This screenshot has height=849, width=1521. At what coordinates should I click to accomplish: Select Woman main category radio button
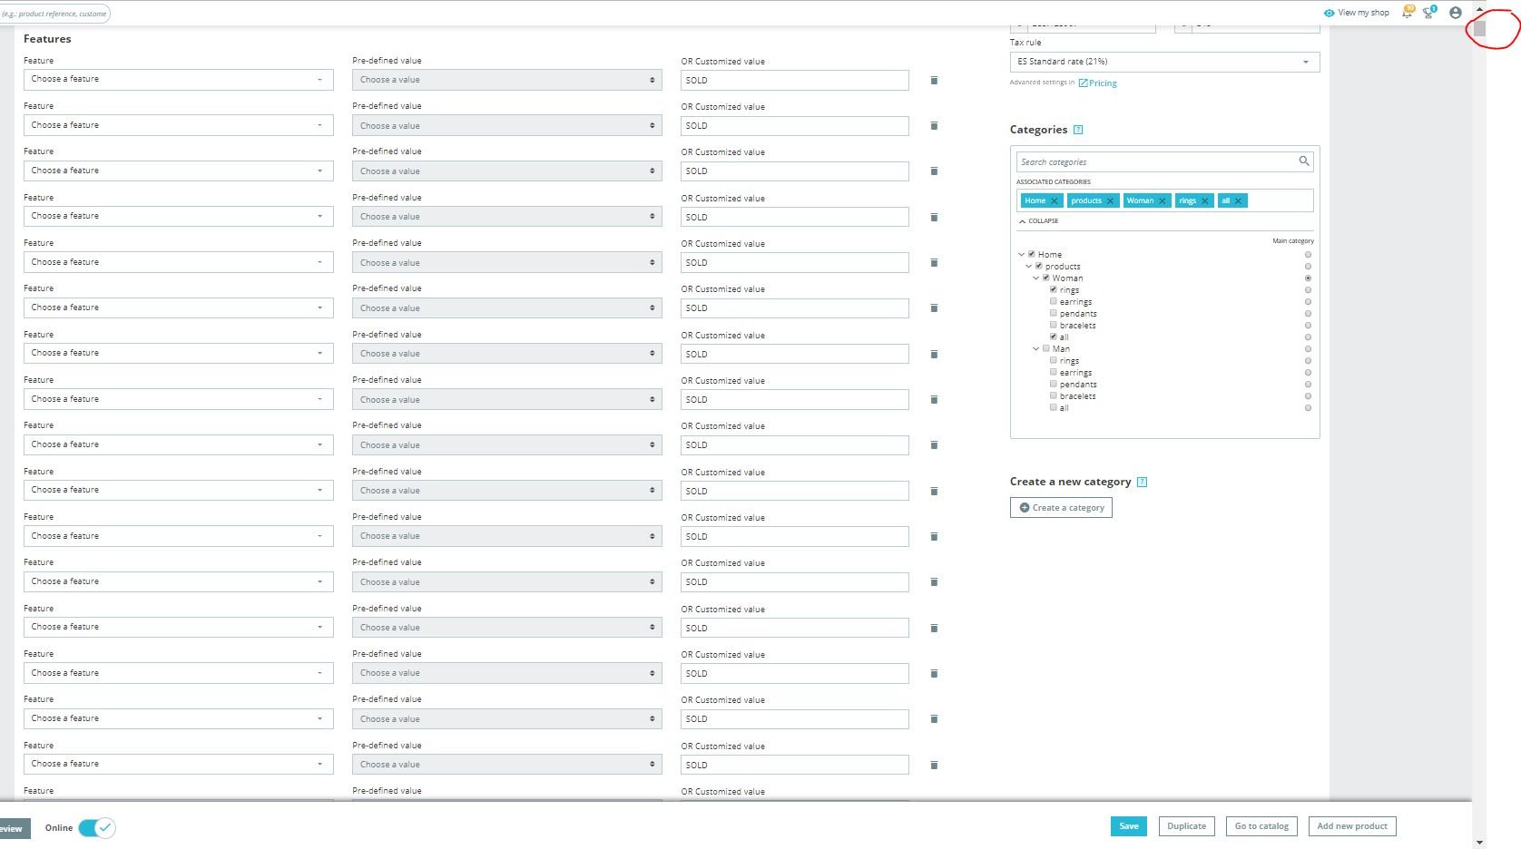(x=1308, y=278)
